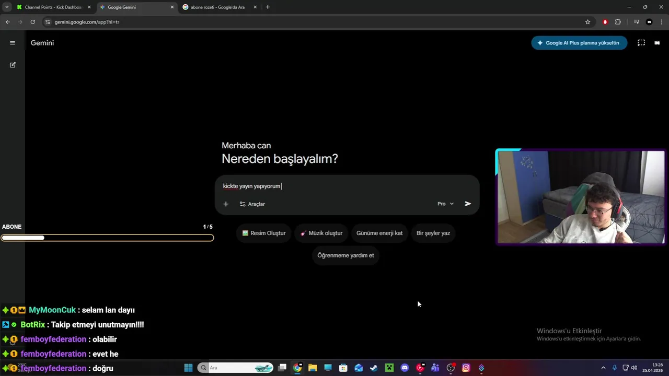This screenshot has width=669, height=376.
Task: Open Steam from the taskbar
Action: point(374,368)
